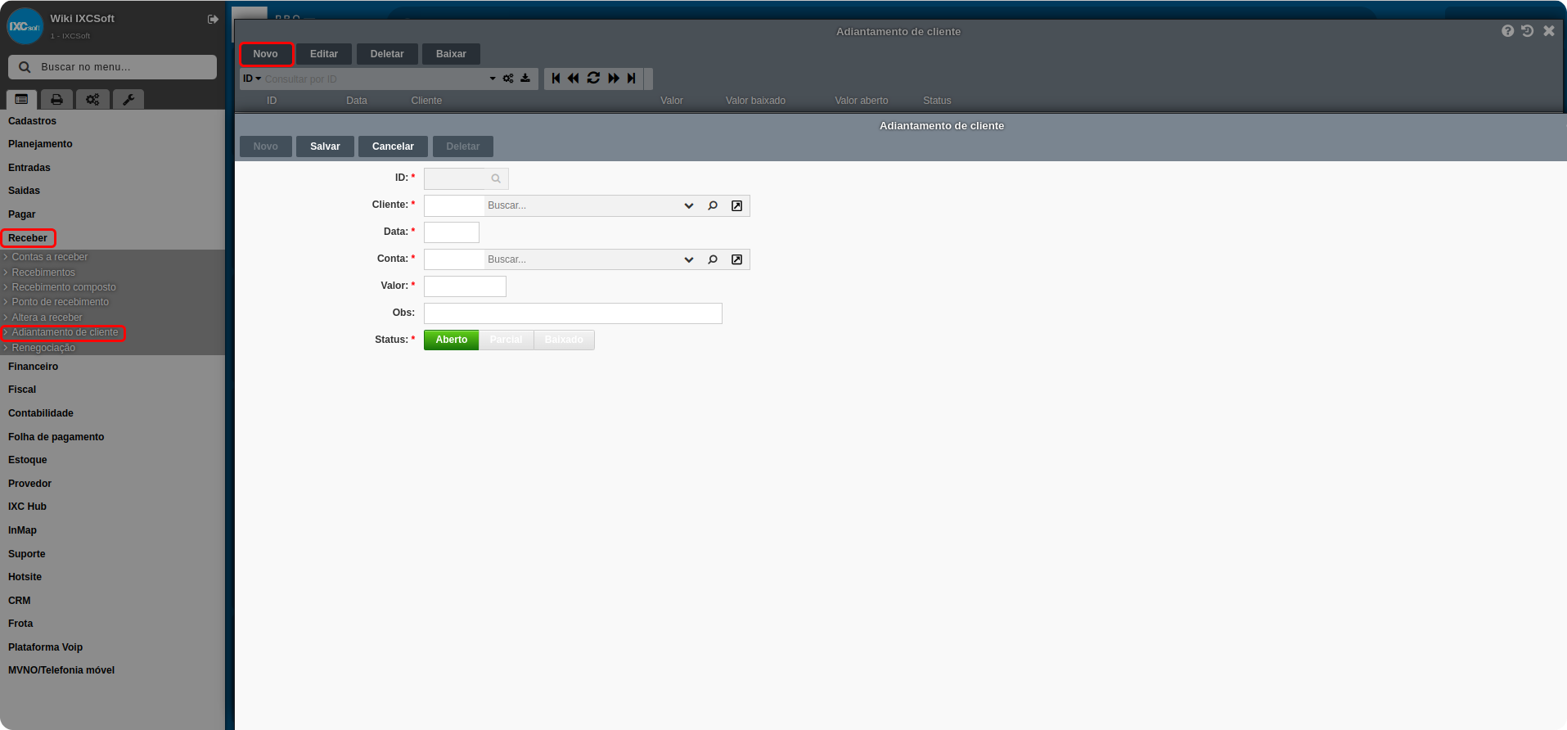
Task: Select the printer tab icon in the sidebar
Action: point(56,99)
